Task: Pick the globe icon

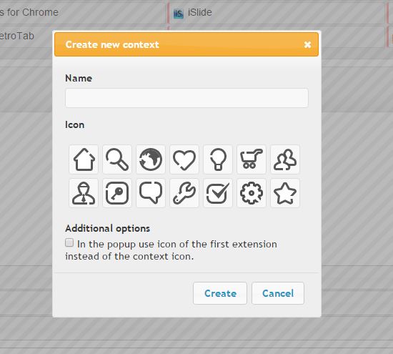Action: click(151, 159)
